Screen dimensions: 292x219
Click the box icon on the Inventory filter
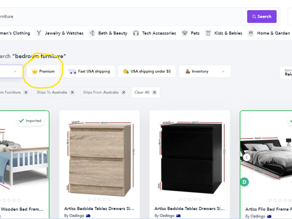(x=187, y=71)
